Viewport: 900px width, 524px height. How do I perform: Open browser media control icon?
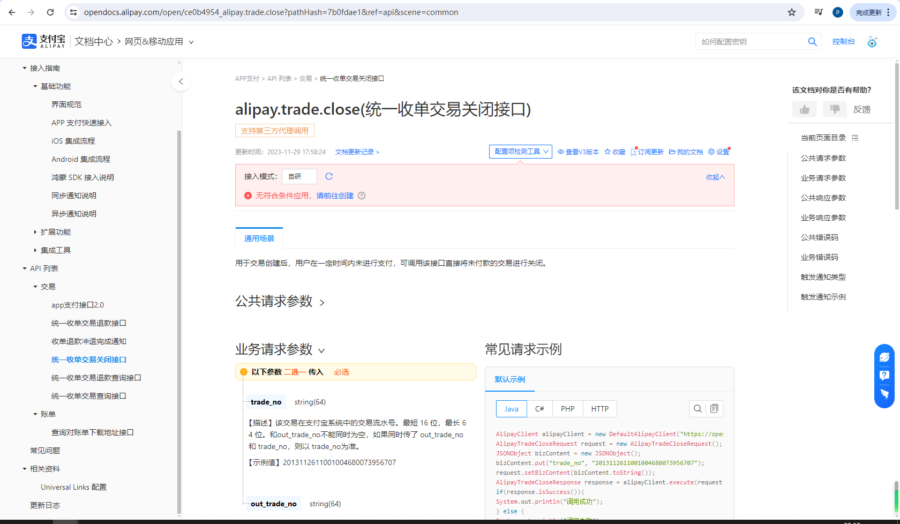819,12
